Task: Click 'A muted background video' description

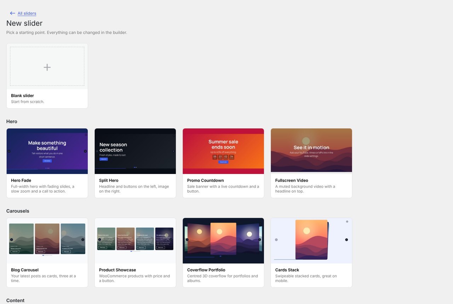Action: [x=305, y=189]
